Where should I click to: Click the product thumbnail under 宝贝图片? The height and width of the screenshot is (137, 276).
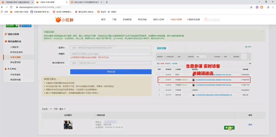click(68, 125)
